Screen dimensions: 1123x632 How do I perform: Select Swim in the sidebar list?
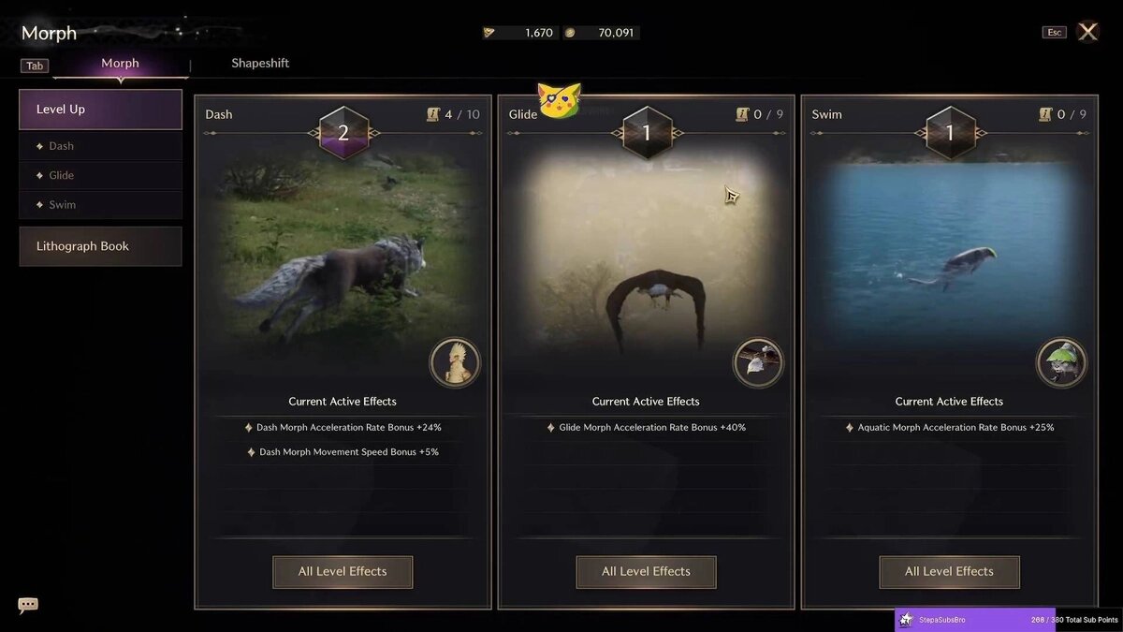[100, 204]
